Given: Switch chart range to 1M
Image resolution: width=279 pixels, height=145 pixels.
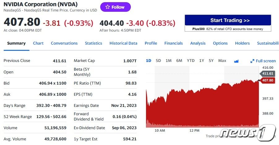Looking at the screenshot, I should coord(169,61).
